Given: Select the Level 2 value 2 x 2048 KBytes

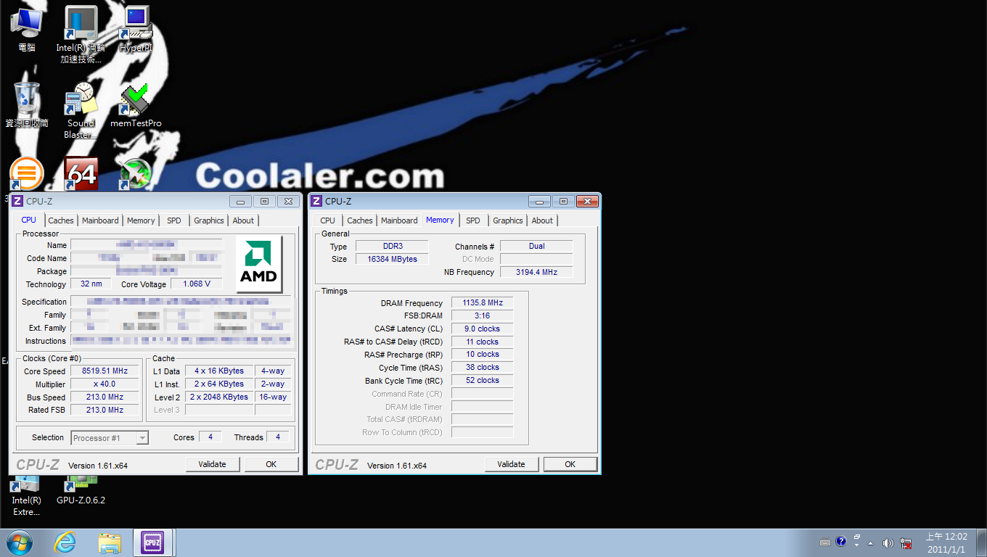Looking at the screenshot, I should (219, 397).
